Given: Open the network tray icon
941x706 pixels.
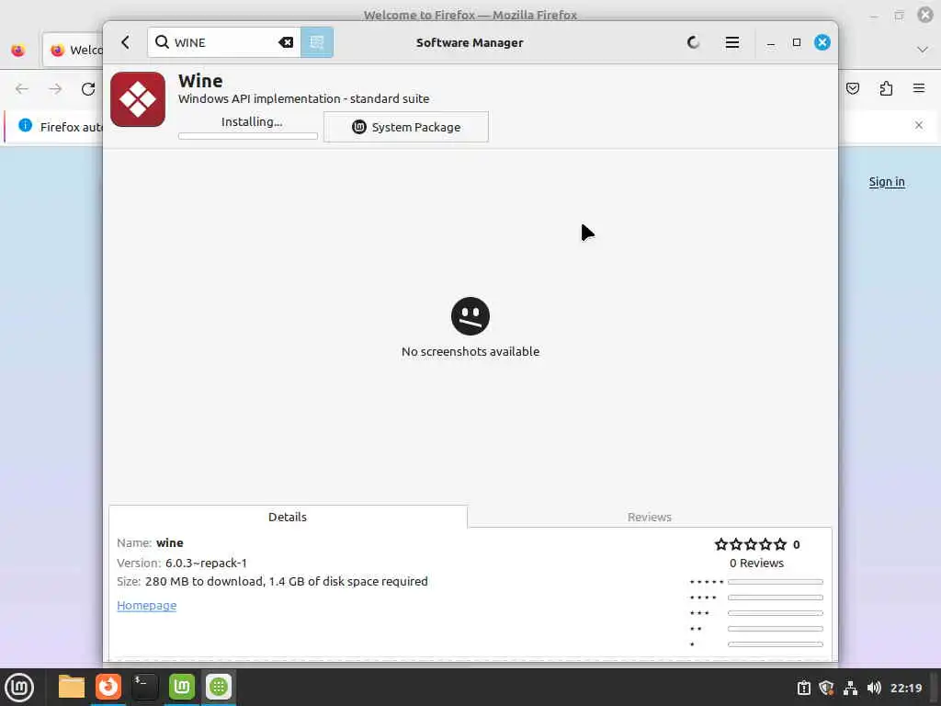Looking at the screenshot, I should coord(850,688).
